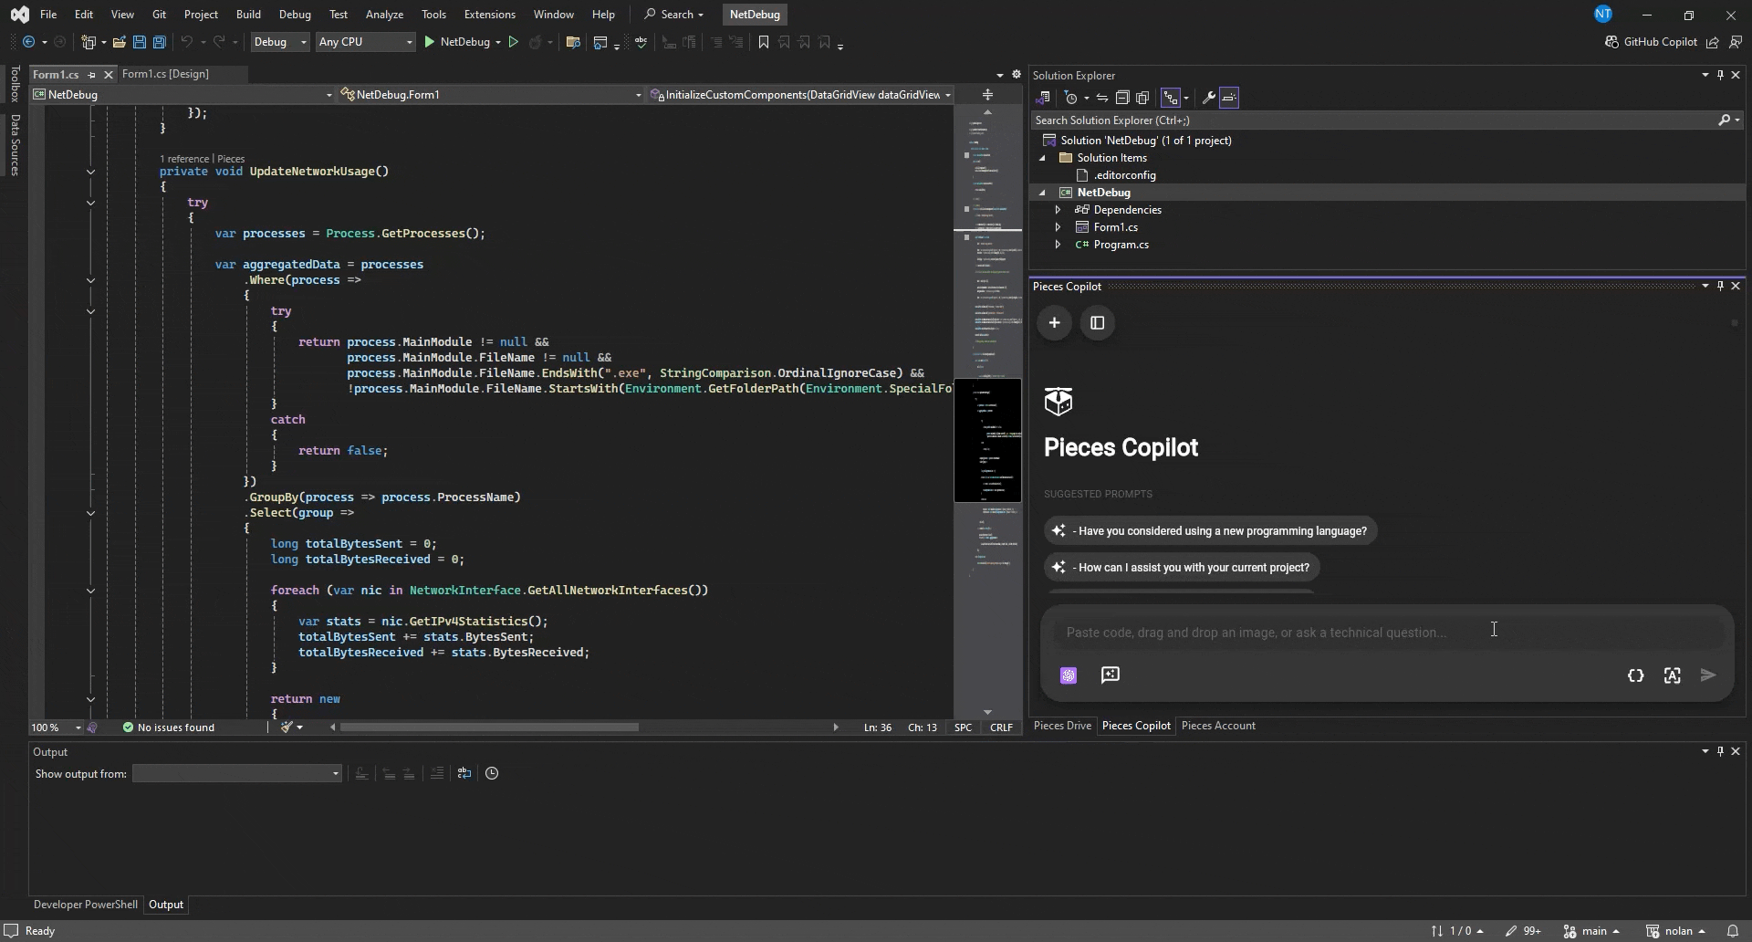
Task: Select prompt about new programming language
Action: pos(1211,531)
